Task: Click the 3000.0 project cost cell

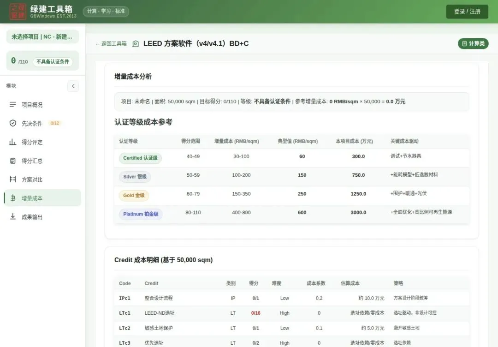Action: click(x=358, y=213)
